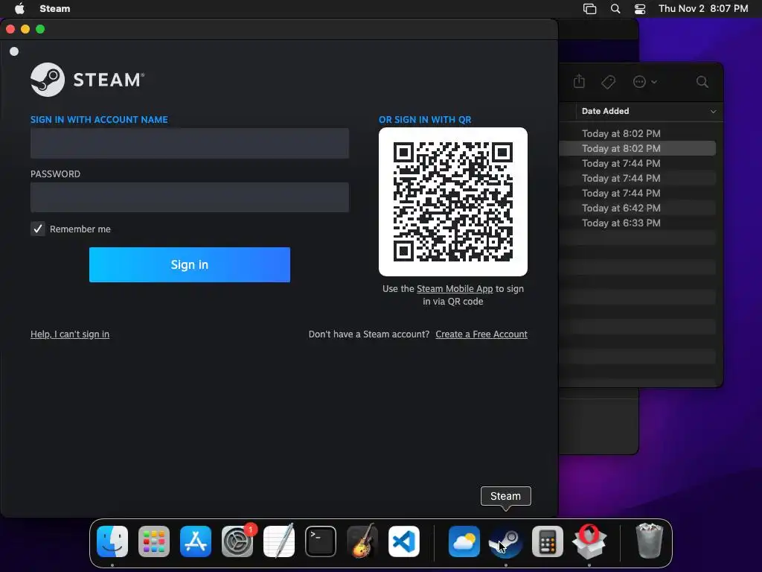Click the search icon in Finder window
Screen dimensions: 762x572
click(702, 82)
